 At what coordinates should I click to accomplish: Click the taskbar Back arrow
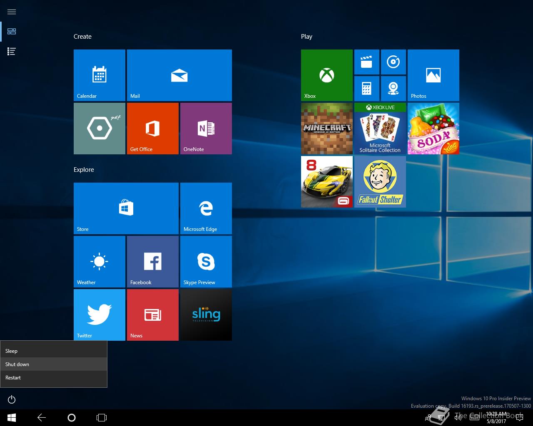tap(42, 417)
